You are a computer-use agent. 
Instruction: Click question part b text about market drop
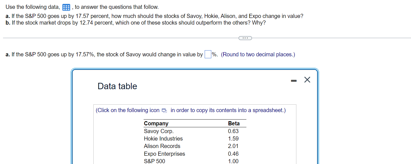click(135, 23)
